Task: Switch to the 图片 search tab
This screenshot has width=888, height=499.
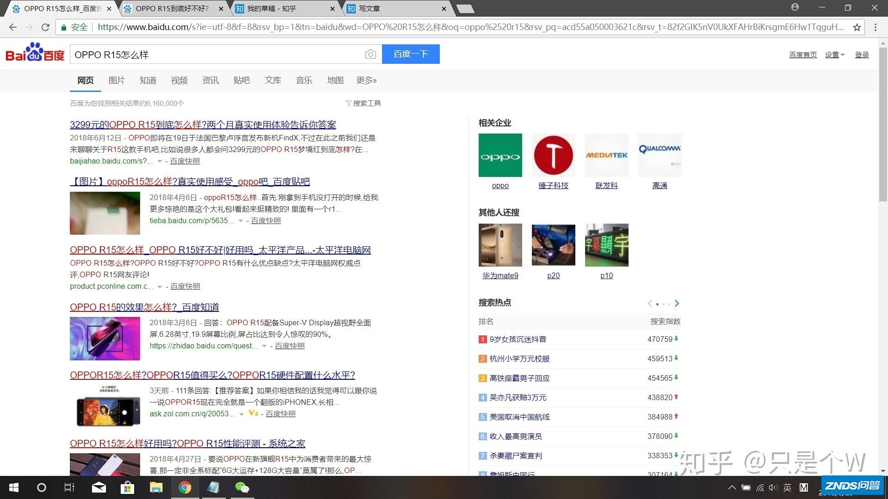Action: tap(117, 80)
